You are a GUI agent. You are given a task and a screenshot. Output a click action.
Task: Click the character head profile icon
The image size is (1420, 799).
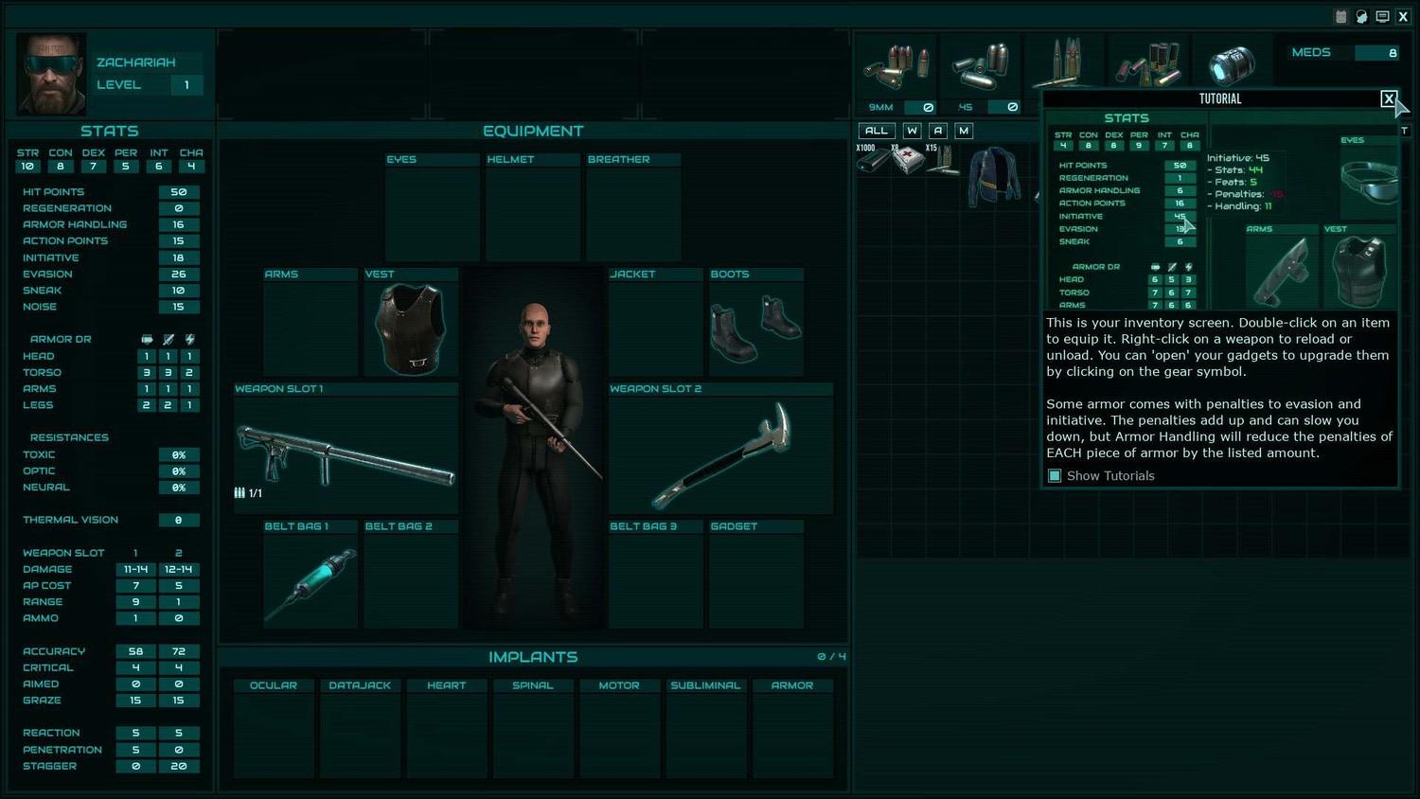[x=1361, y=16]
